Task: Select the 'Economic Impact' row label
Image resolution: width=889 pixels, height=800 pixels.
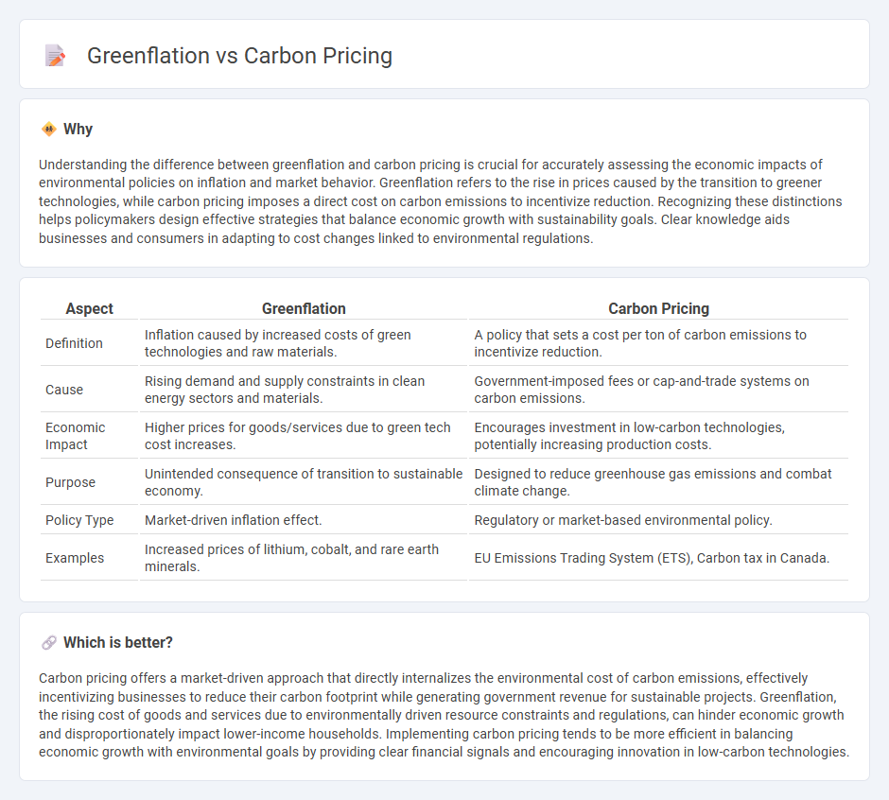Action: coord(76,436)
